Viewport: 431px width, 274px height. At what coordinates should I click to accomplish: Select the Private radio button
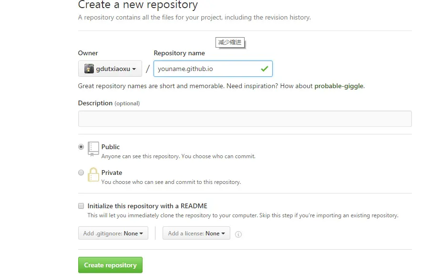pyautogui.click(x=81, y=173)
